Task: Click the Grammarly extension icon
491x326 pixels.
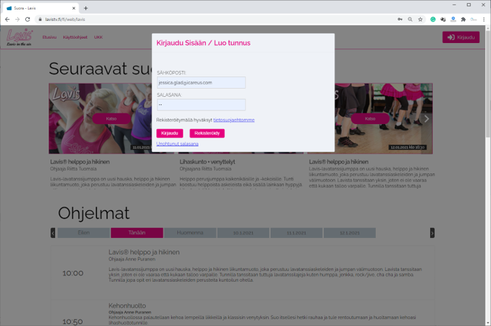Action: pos(433,19)
